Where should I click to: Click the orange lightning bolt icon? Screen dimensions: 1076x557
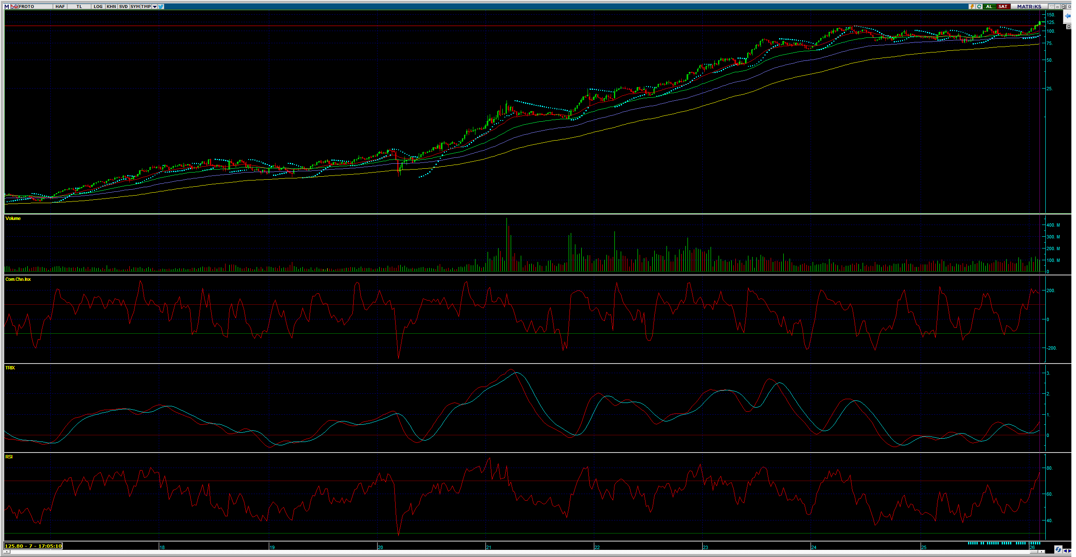pyautogui.click(x=972, y=6)
